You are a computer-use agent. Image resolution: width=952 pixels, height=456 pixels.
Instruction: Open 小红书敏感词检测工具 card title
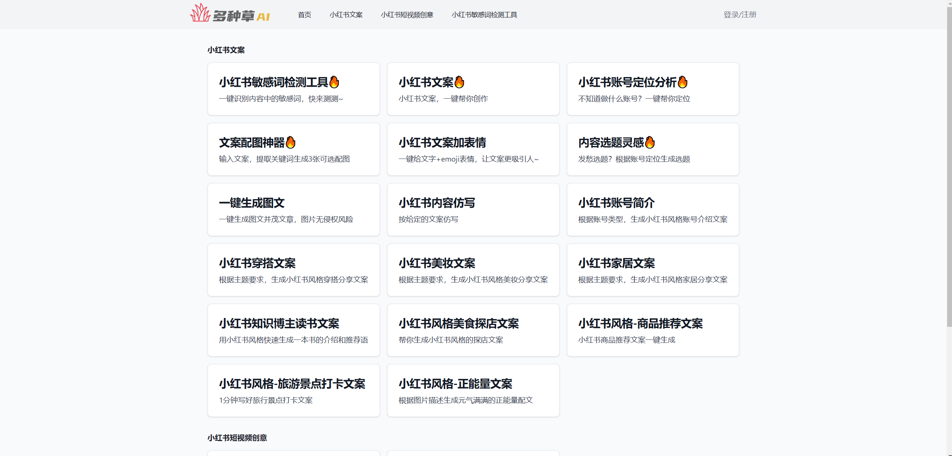pyautogui.click(x=274, y=82)
